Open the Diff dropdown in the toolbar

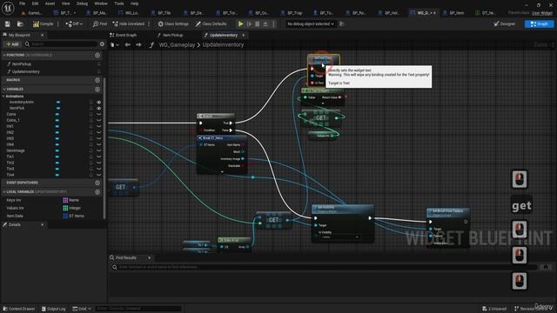74,23
